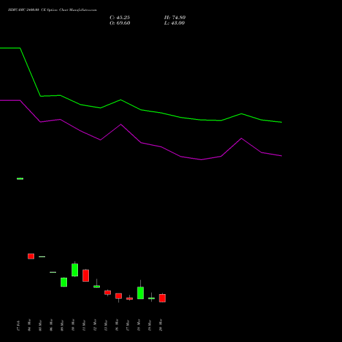
Task: Click the red candle above 13 Mar
Action: tap(107, 293)
